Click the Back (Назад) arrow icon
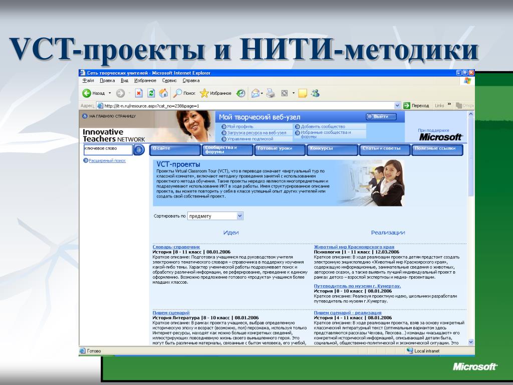Screen dimensions: 513x385 (86, 93)
